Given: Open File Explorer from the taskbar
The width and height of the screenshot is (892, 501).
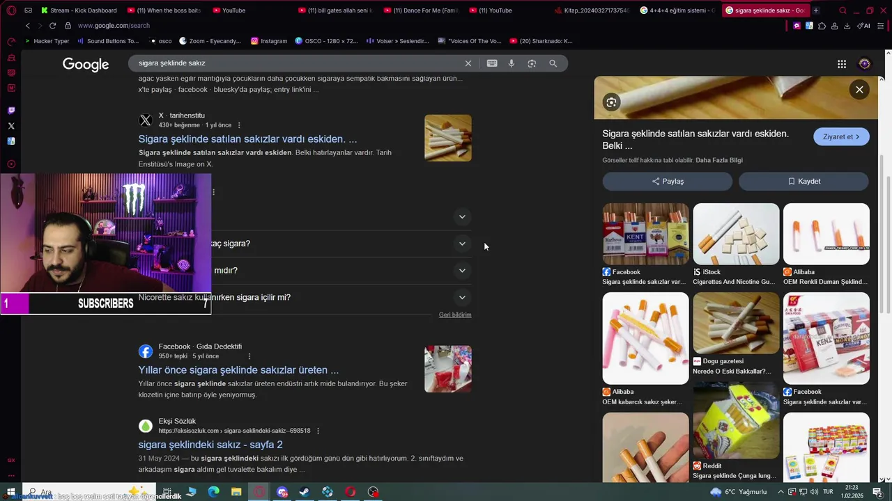Looking at the screenshot, I should click(236, 492).
